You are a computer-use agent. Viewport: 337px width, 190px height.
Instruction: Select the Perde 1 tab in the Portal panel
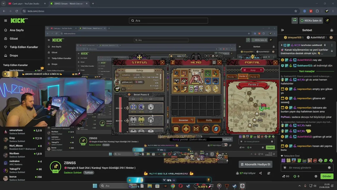[232, 77]
